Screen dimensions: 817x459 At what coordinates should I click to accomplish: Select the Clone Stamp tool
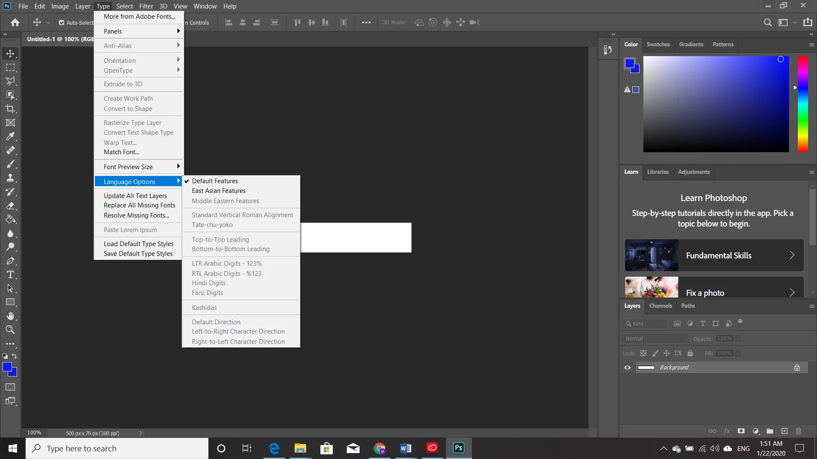coord(10,178)
